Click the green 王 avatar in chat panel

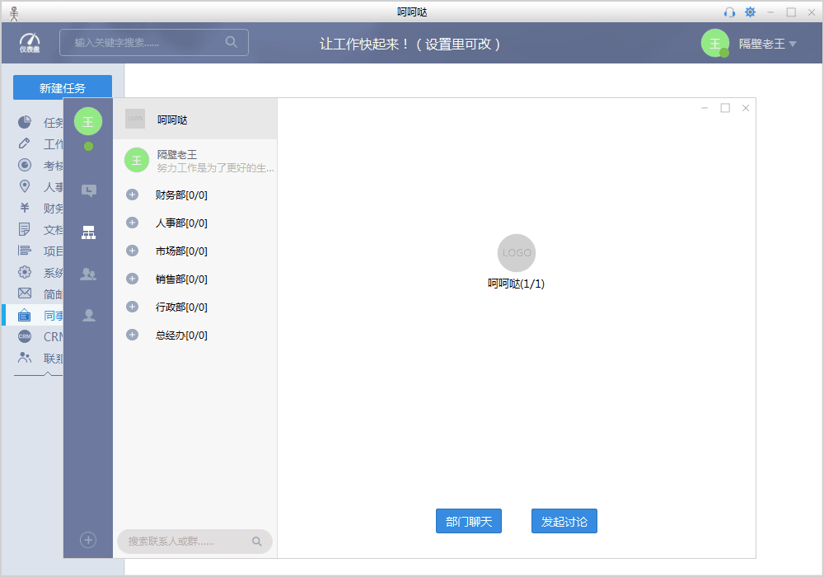[x=88, y=121]
